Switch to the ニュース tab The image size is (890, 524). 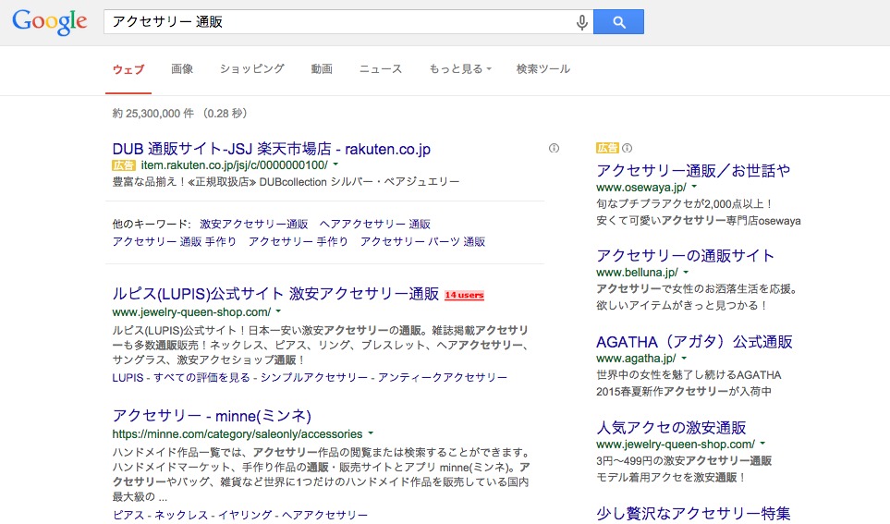[380, 69]
